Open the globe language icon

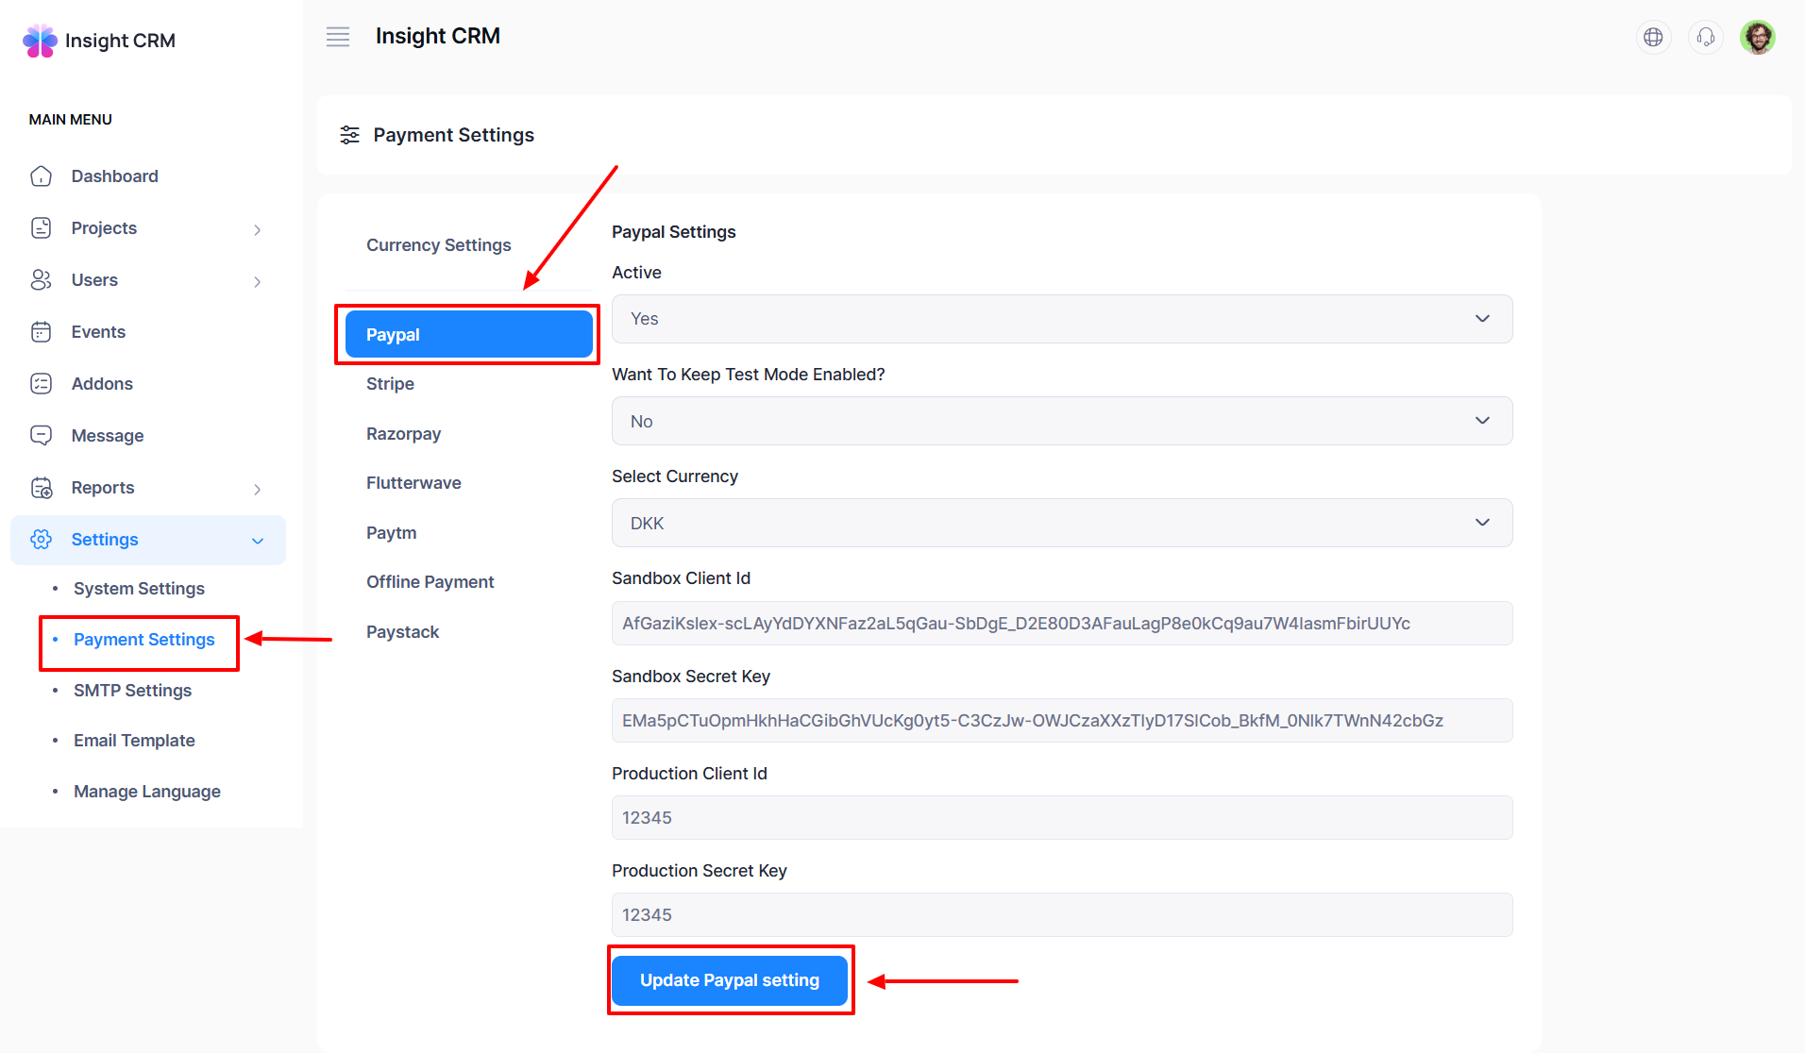(x=1653, y=37)
